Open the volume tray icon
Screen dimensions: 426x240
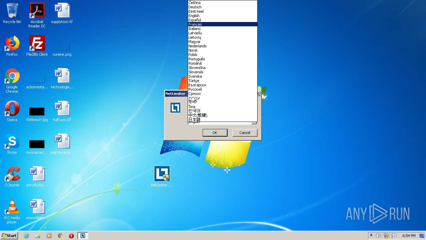tap(378, 236)
